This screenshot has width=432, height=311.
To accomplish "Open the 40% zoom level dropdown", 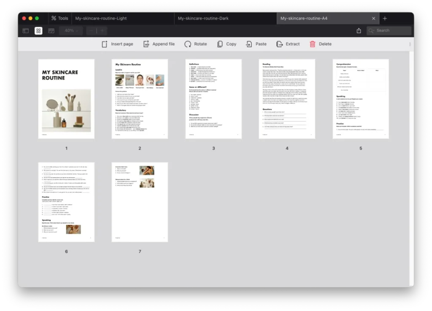I will (x=70, y=30).
